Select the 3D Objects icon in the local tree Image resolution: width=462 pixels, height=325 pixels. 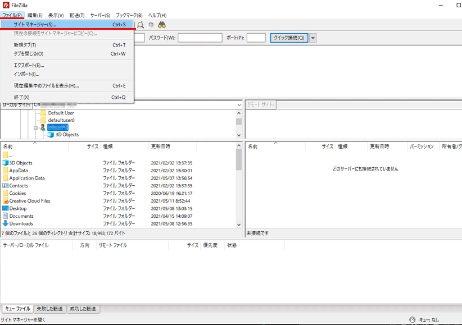pyautogui.click(x=51, y=135)
